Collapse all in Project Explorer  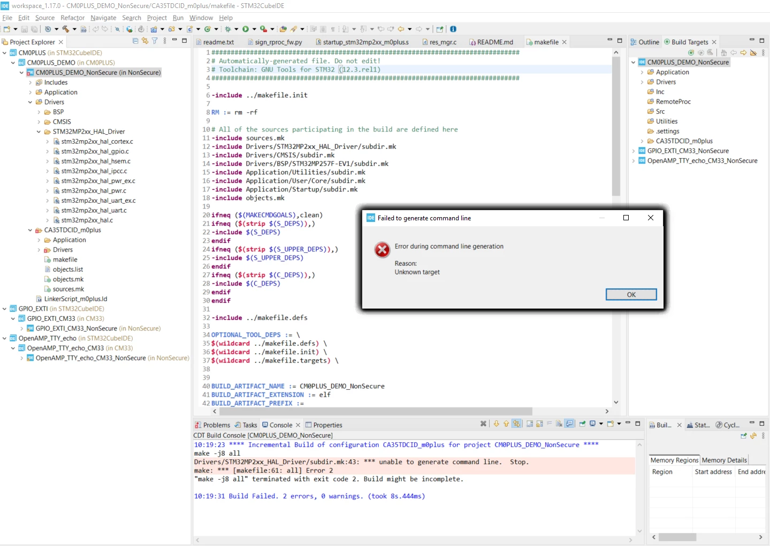click(135, 41)
